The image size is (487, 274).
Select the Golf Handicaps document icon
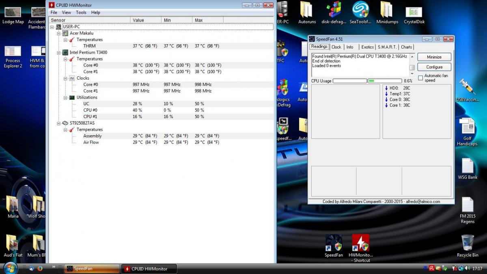tap(468, 132)
